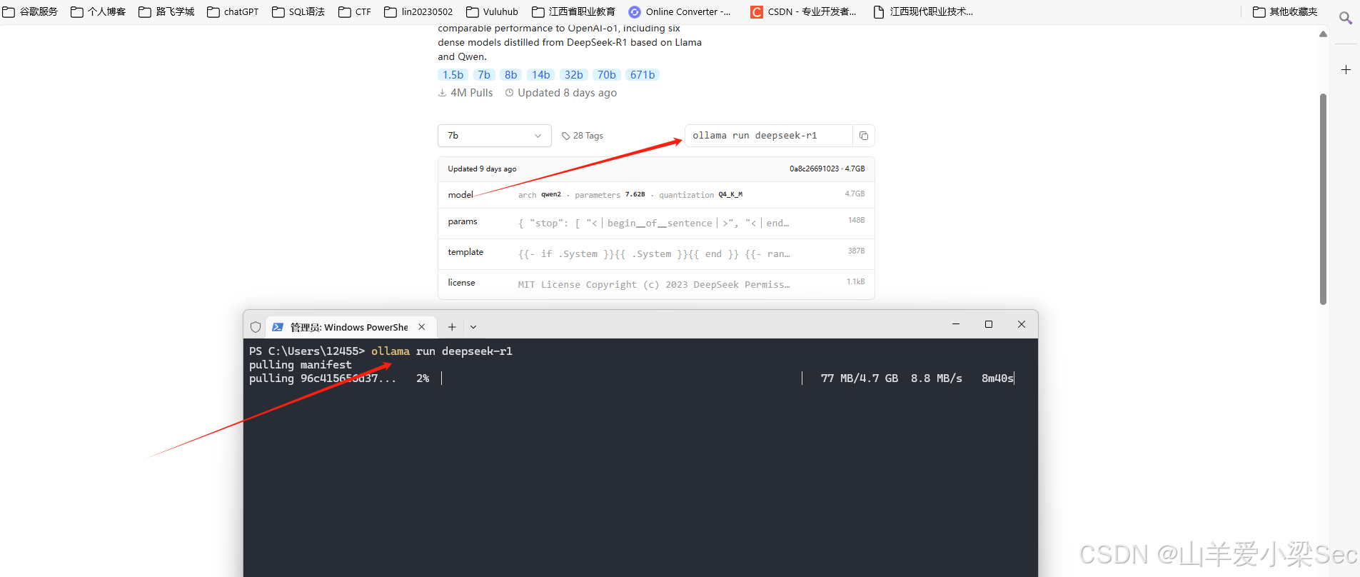Select the 14b model tag
The height and width of the screenshot is (577, 1360).
pos(541,75)
